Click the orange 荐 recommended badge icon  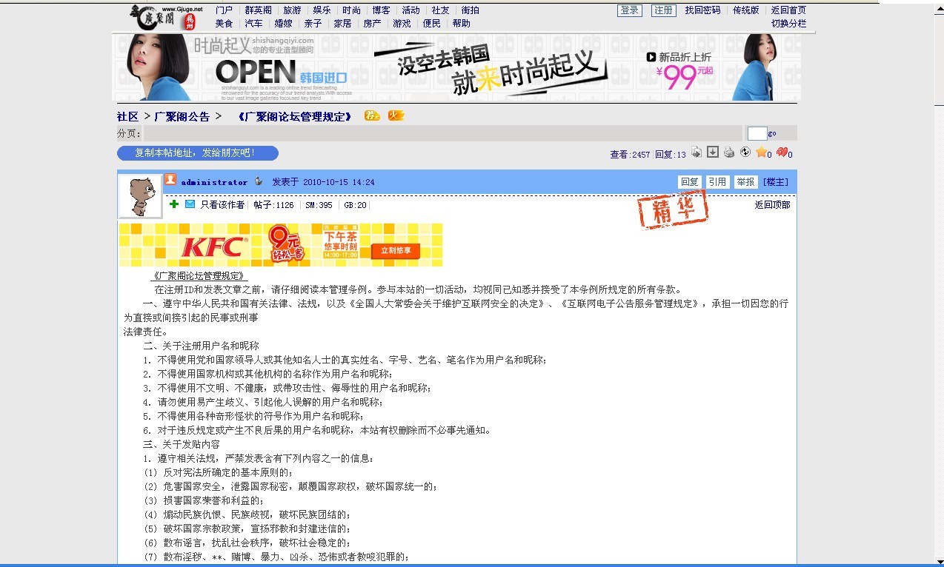tap(371, 115)
